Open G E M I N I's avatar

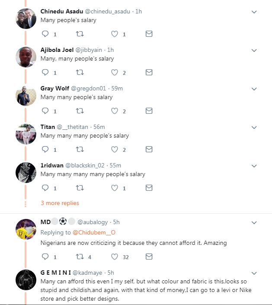(x=26, y=279)
